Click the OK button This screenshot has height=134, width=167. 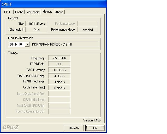point(95,128)
